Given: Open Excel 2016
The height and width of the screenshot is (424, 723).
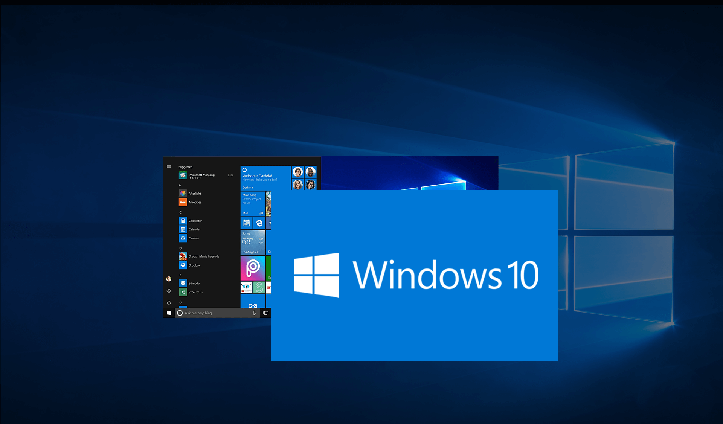Looking at the screenshot, I should tap(195, 292).
